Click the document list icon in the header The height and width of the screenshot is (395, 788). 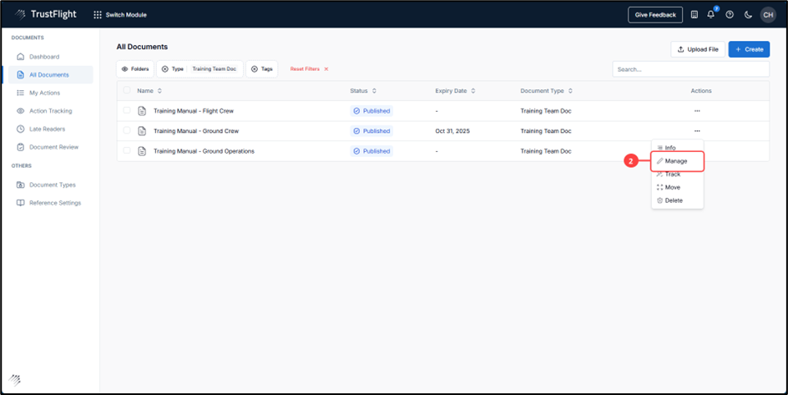click(694, 14)
